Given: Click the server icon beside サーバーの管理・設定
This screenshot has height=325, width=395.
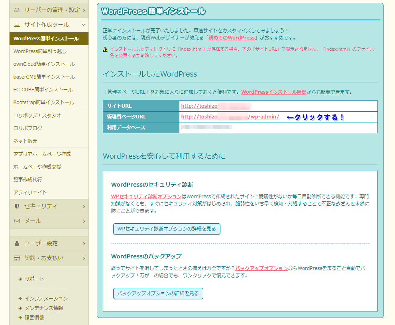Looking at the screenshot, I should tap(17, 10).
